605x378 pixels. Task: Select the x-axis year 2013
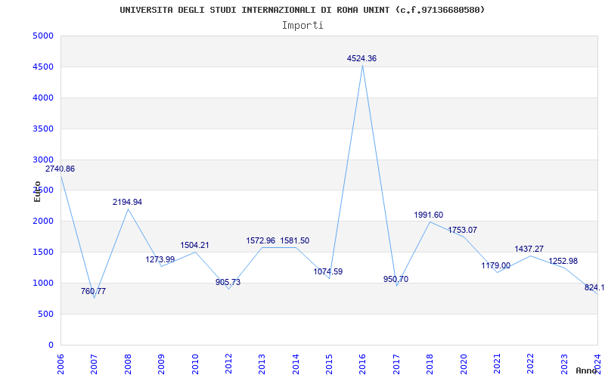pos(262,364)
